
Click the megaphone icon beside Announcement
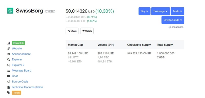9,54
